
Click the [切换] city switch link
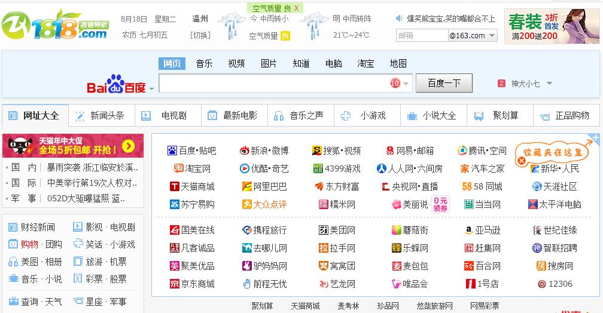click(200, 35)
